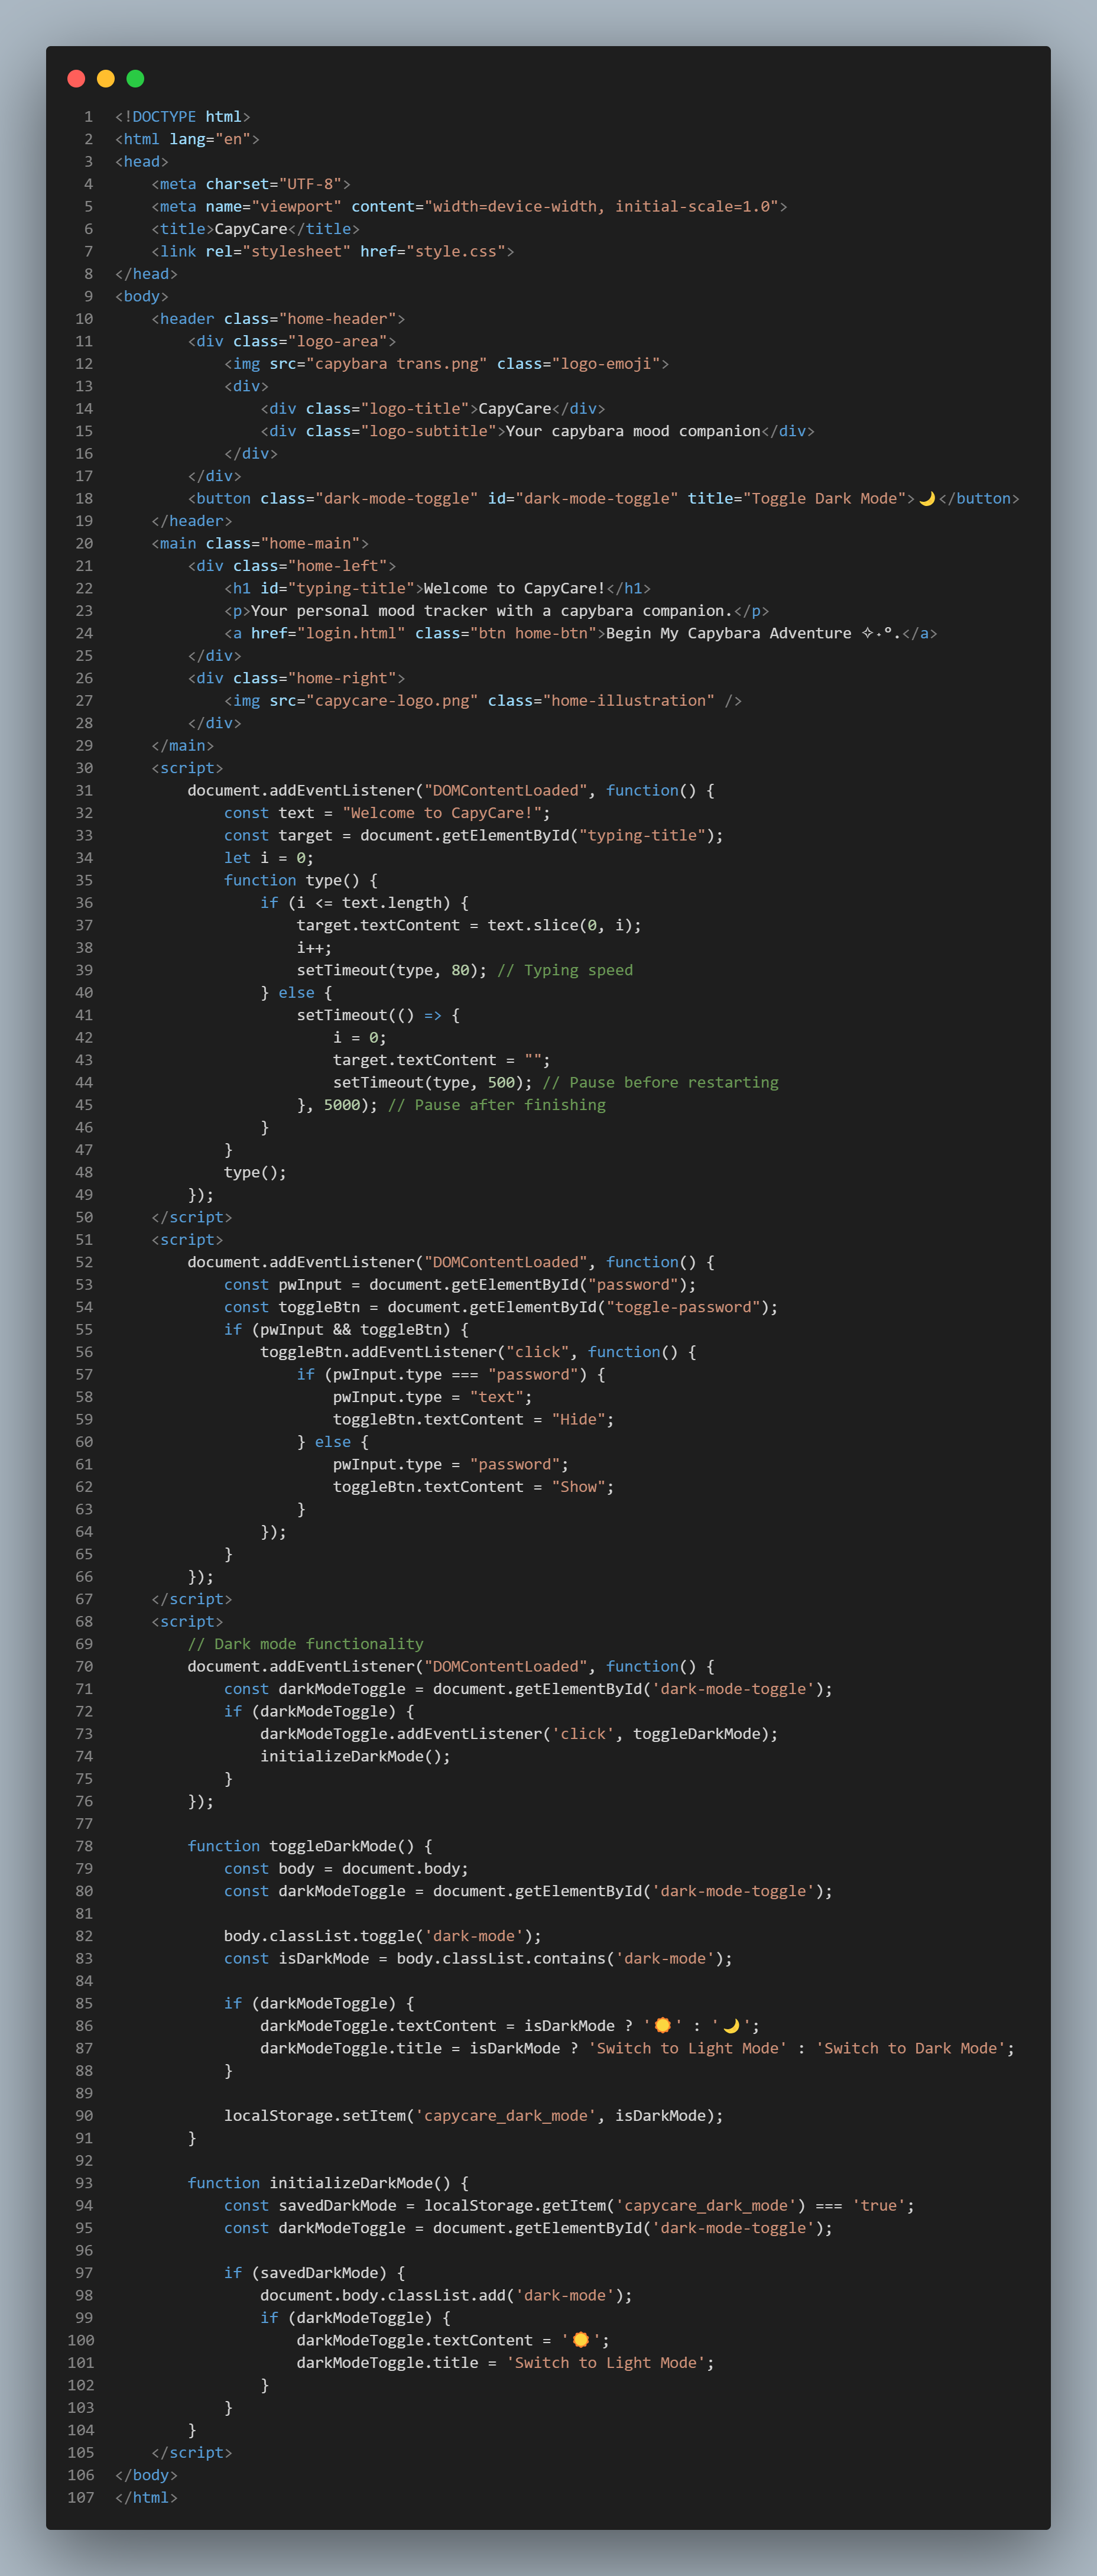Click the "stylesheet" rel value
Screen dimensions: 1097x2576
click(x=296, y=251)
